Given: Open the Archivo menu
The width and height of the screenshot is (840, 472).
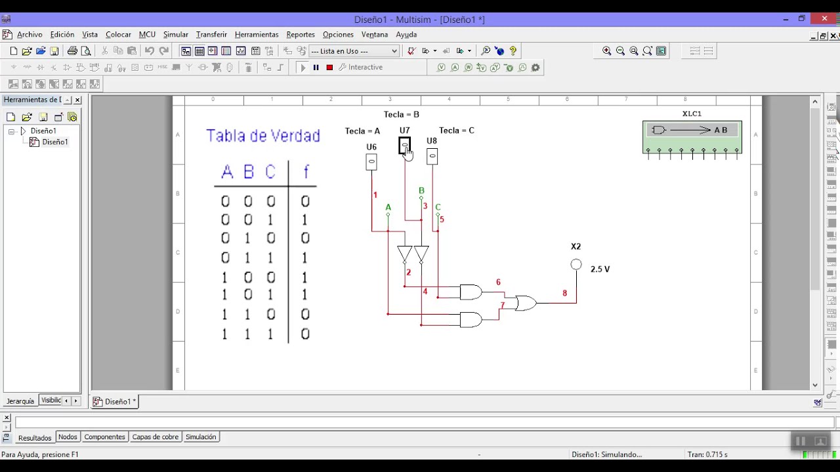Looking at the screenshot, I should (30, 34).
